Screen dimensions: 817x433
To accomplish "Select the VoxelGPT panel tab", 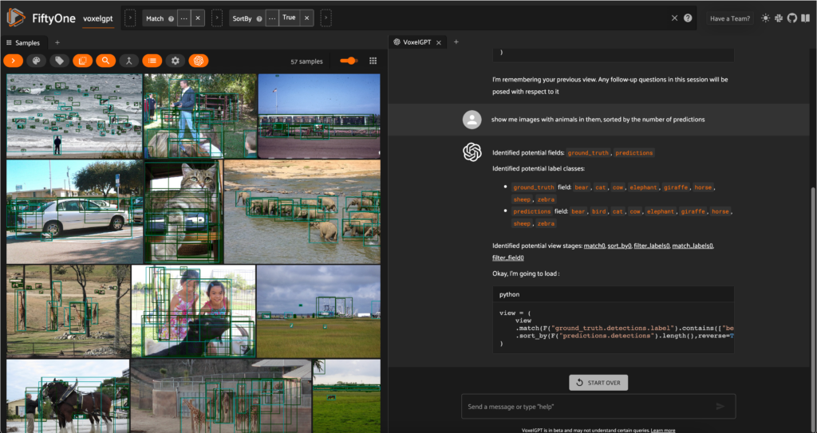I will pos(417,42).
